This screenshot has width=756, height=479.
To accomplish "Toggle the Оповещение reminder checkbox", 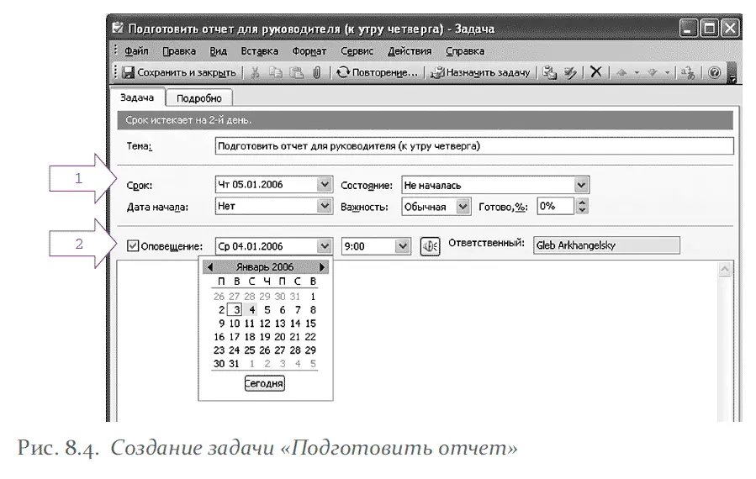I will (x=133, y=245).
